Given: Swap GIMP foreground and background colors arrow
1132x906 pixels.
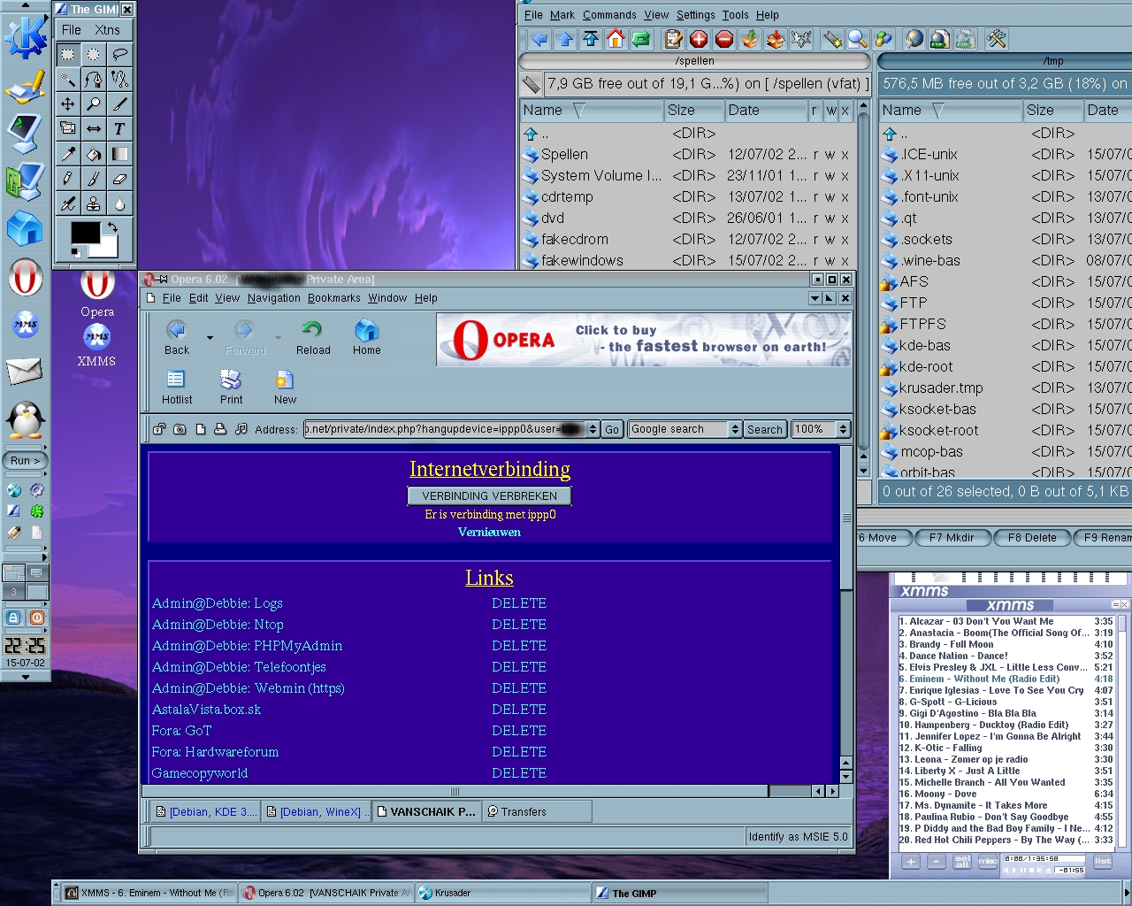Looking at the screenshot, I should point(111,227).
